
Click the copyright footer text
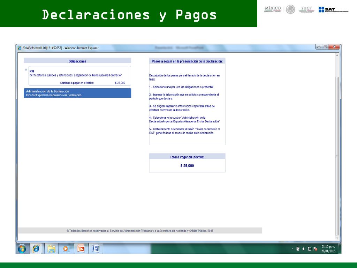click(140, 231)
